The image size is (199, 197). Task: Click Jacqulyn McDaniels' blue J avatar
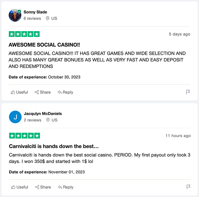(x=15, y=117)
